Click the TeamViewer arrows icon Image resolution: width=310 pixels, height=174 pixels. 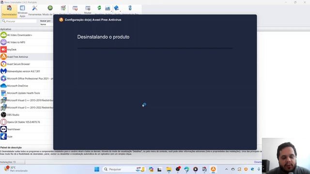pyautogui.click(x=3, y=129)
